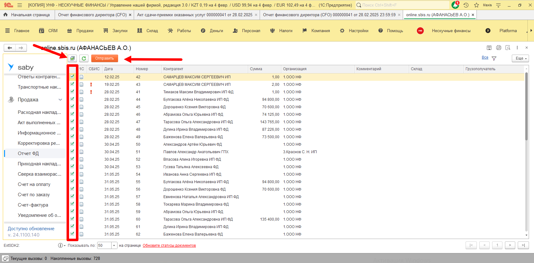Click the select-all checkmarks icon button

coord(72,58)
